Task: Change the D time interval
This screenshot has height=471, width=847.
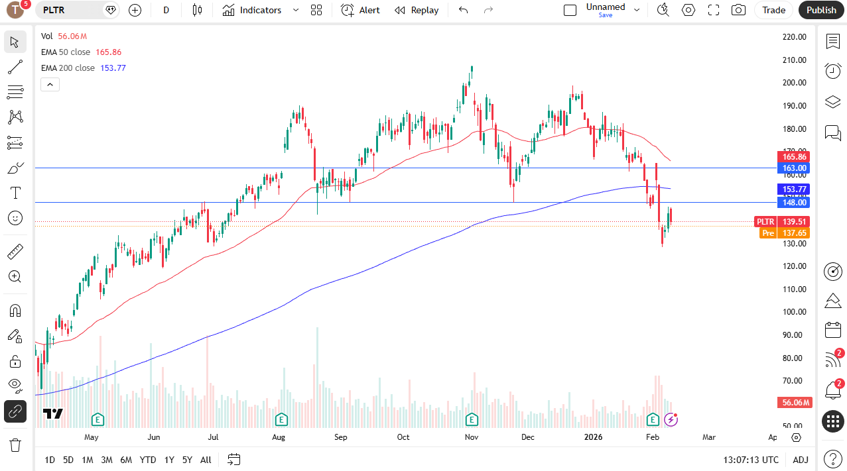Action: pyautogui.click(x=166, y=10)
